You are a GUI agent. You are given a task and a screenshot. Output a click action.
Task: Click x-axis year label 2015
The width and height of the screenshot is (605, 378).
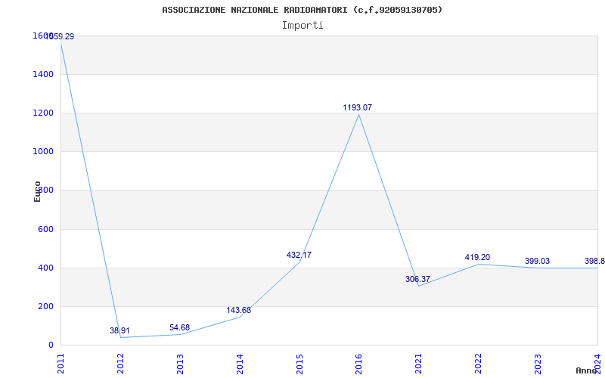pos(299,364)
